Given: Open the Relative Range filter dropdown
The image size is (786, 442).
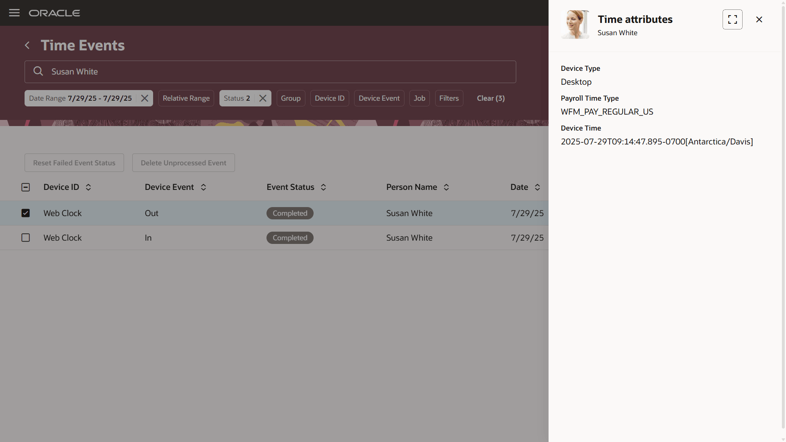Looking at the screenshot, I should (x=186, y=98).
